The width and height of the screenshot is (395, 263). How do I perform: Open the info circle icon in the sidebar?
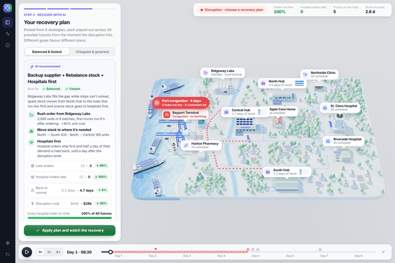7,45
